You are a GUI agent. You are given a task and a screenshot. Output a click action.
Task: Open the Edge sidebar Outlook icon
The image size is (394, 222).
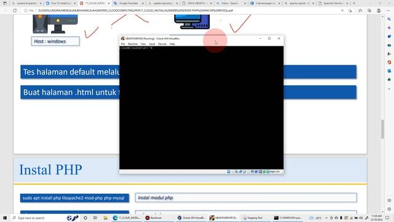coord(389,71)
